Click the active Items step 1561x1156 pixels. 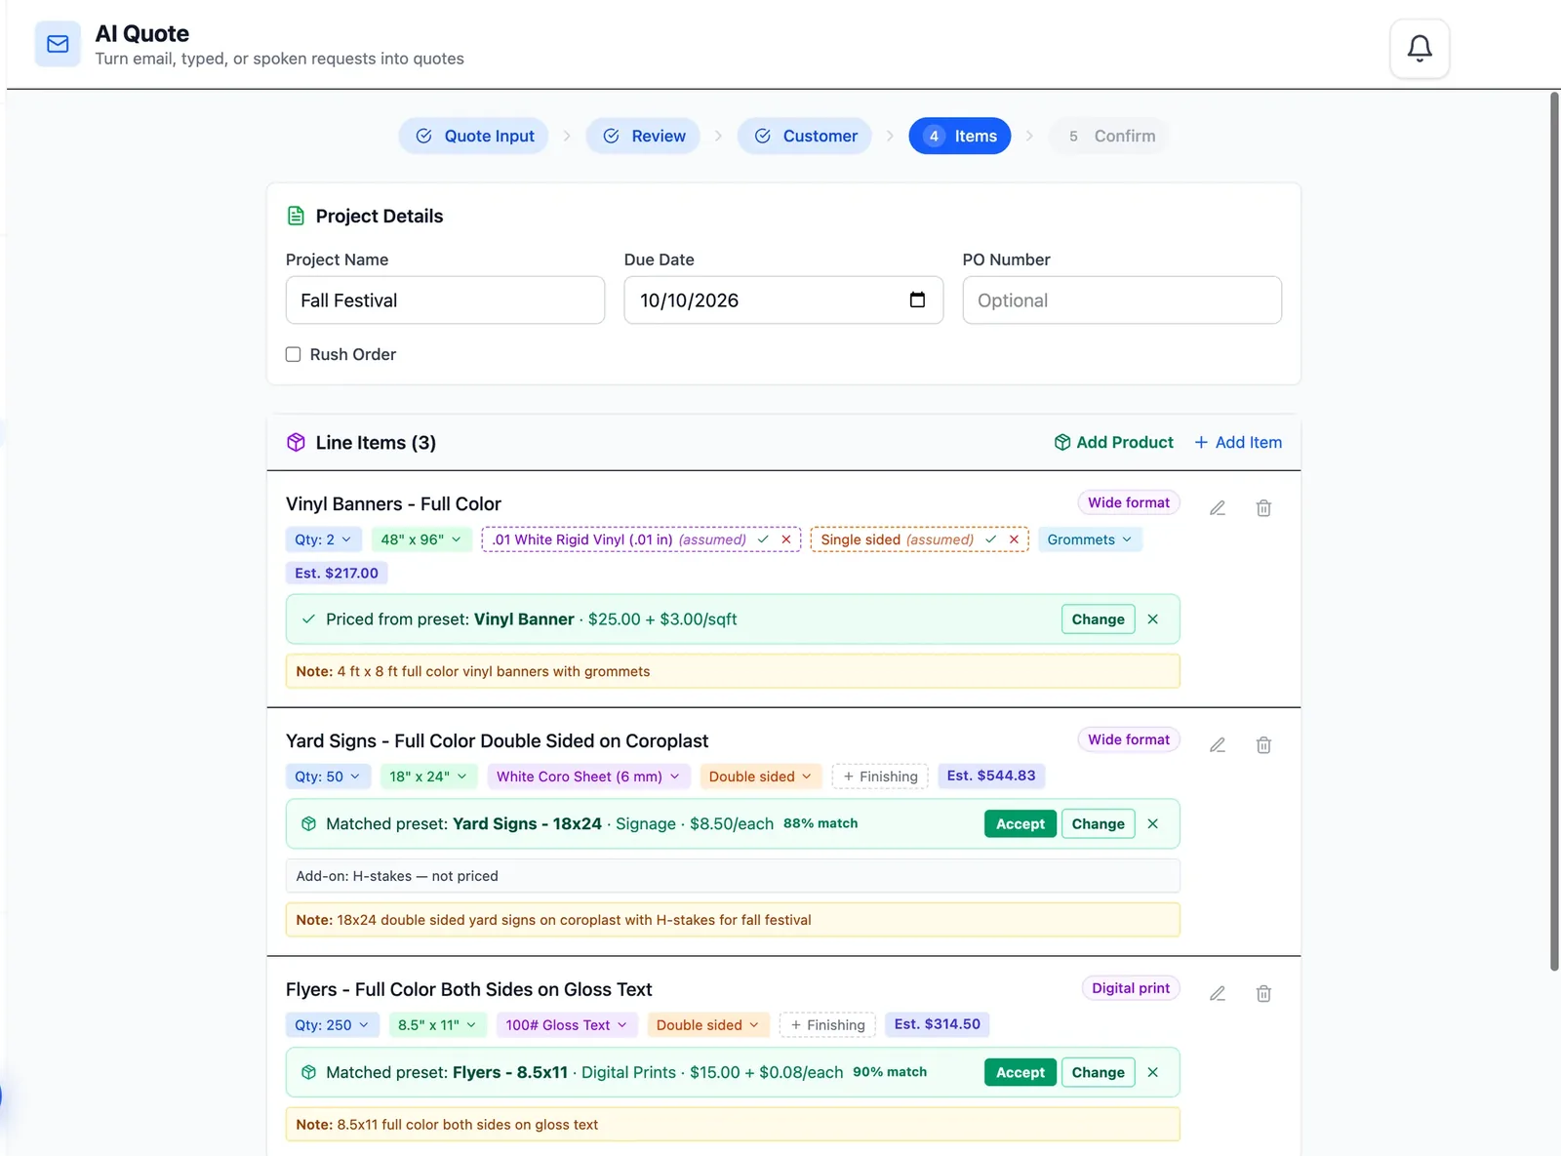point(960,137)
